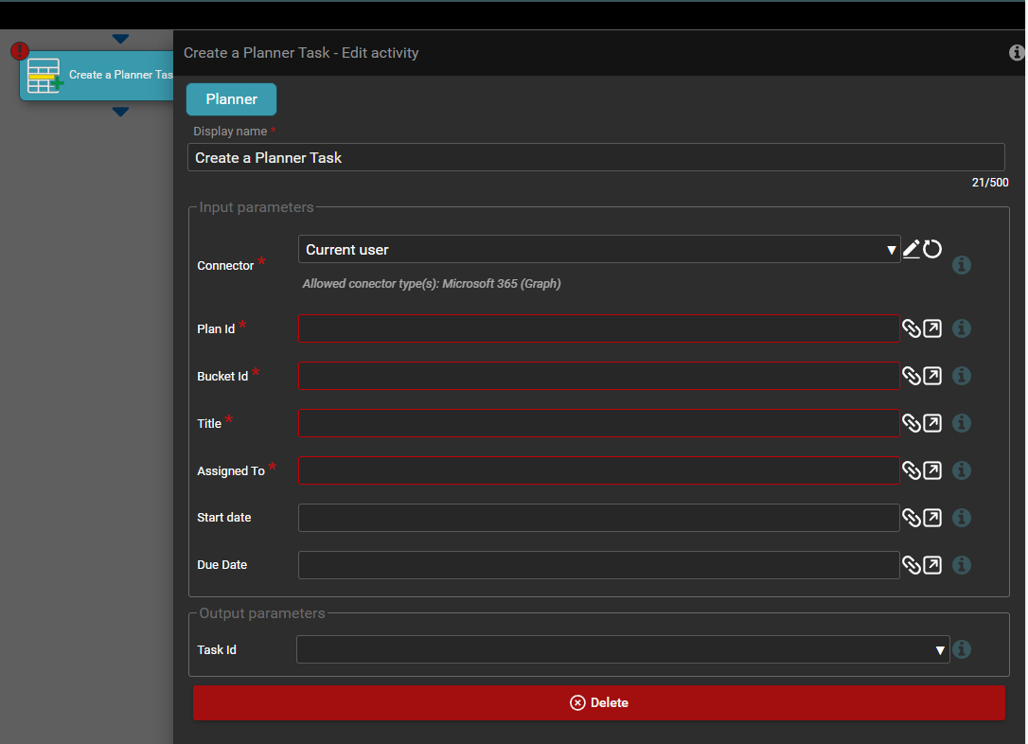Open expression editor for Bucket Id field
The height and width of the screenshot is (744, 1028).
click(x=932, y=376)
